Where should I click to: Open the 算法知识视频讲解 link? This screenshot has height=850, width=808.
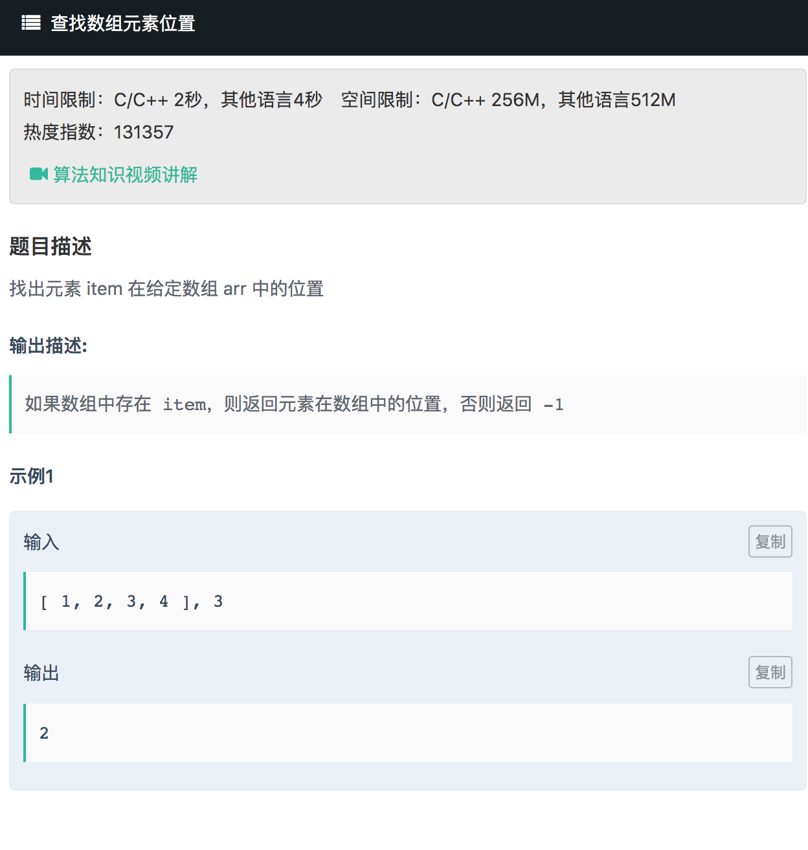coord(125,175)
